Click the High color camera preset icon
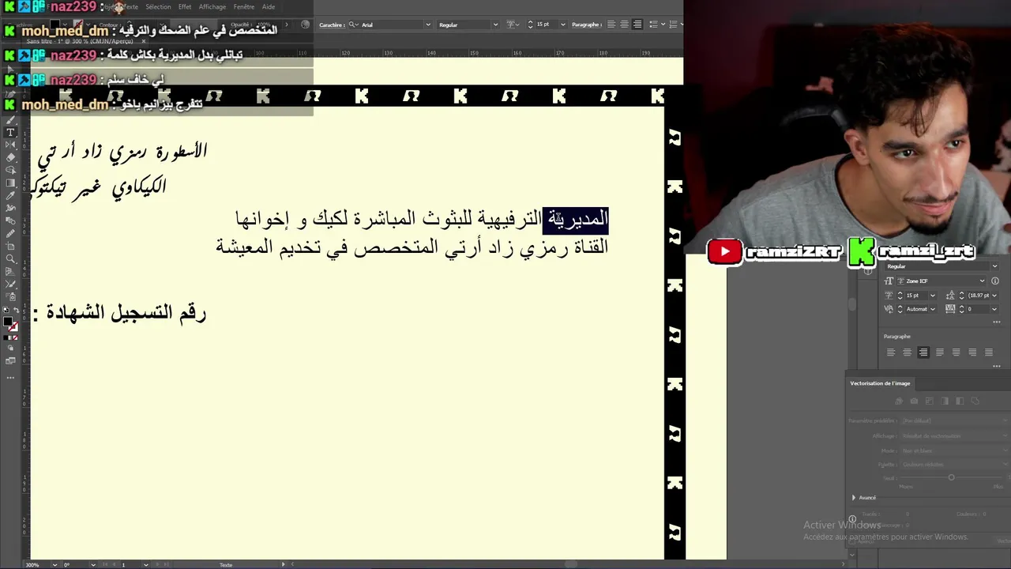 914,401
